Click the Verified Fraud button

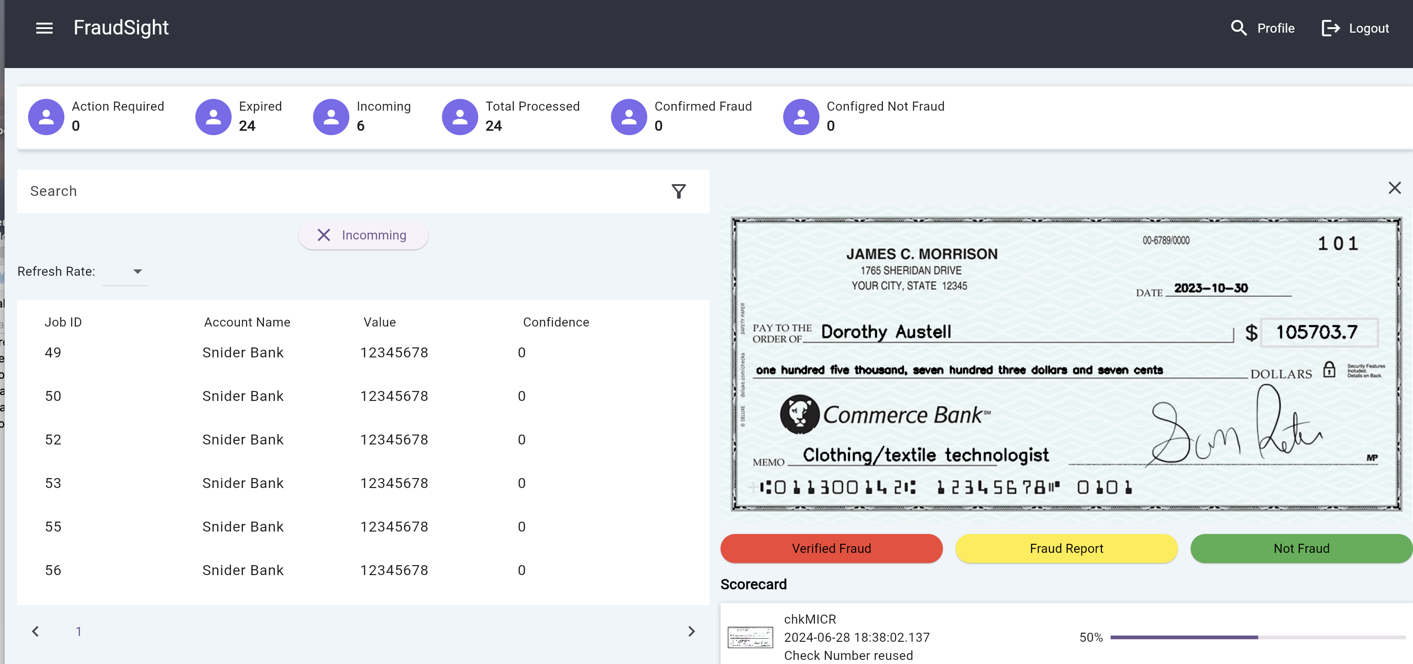pyautogui.click(x=831, y=548)
